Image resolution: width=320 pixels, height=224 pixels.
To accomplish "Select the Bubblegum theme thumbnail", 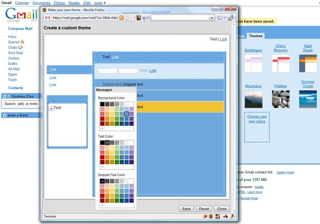I will click(253, 63).
